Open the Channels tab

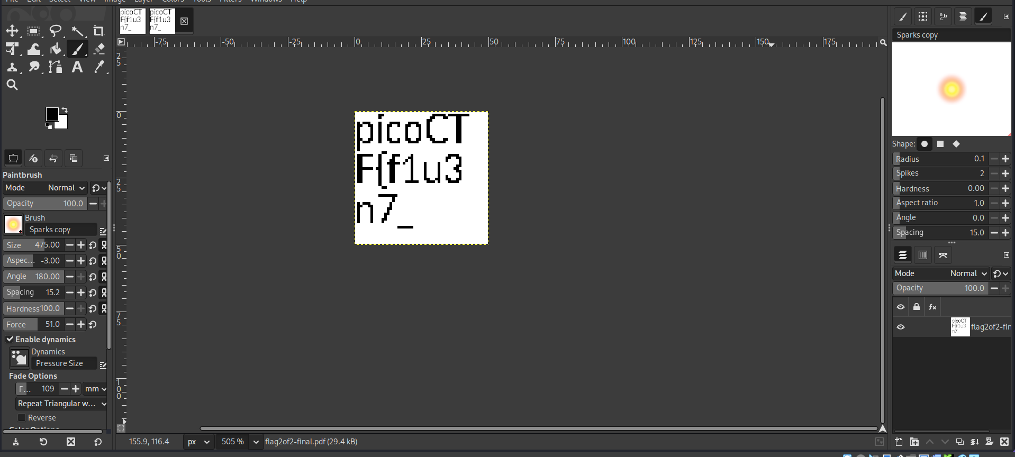click(x=923, y=255)
